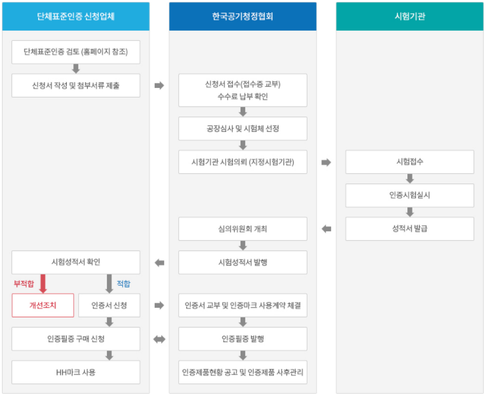Select the 신청서 작성 및 첨부서류 제출 box

pyautogui.click(x=76, y=85)
